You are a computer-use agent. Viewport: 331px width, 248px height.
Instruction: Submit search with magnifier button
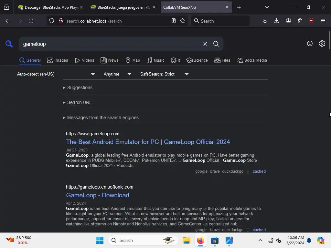(x=216, y=44)
